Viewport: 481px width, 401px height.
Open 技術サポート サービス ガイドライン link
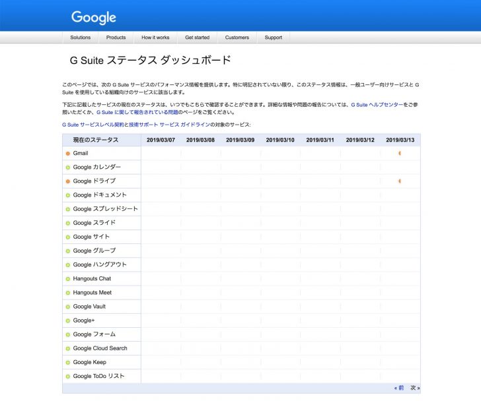(x=169, y=125)
